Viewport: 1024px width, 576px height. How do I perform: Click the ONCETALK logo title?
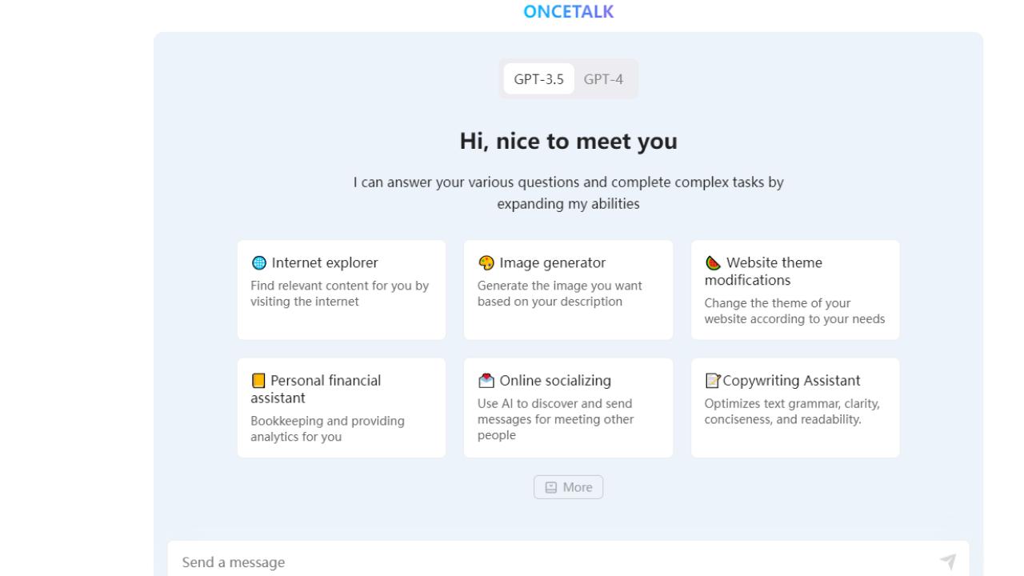568,12
